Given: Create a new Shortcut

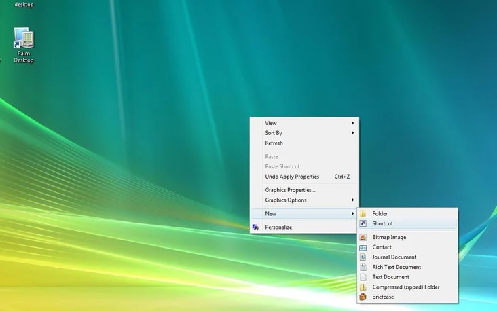Looking at the screenshot, I should [x=407, y=223].
